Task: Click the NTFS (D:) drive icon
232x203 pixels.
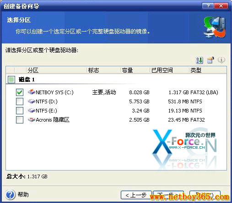Action: [x=32, y=101]
